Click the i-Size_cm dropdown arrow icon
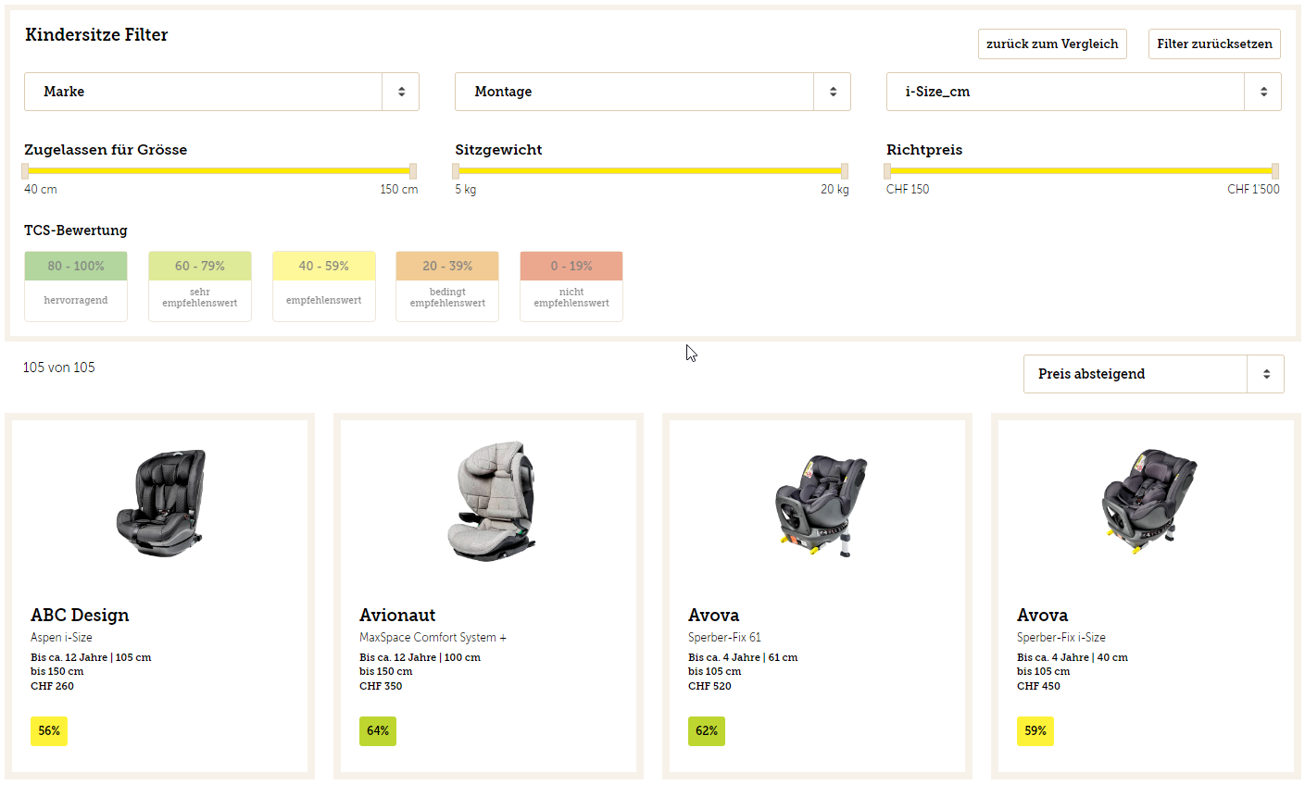 1263,92
